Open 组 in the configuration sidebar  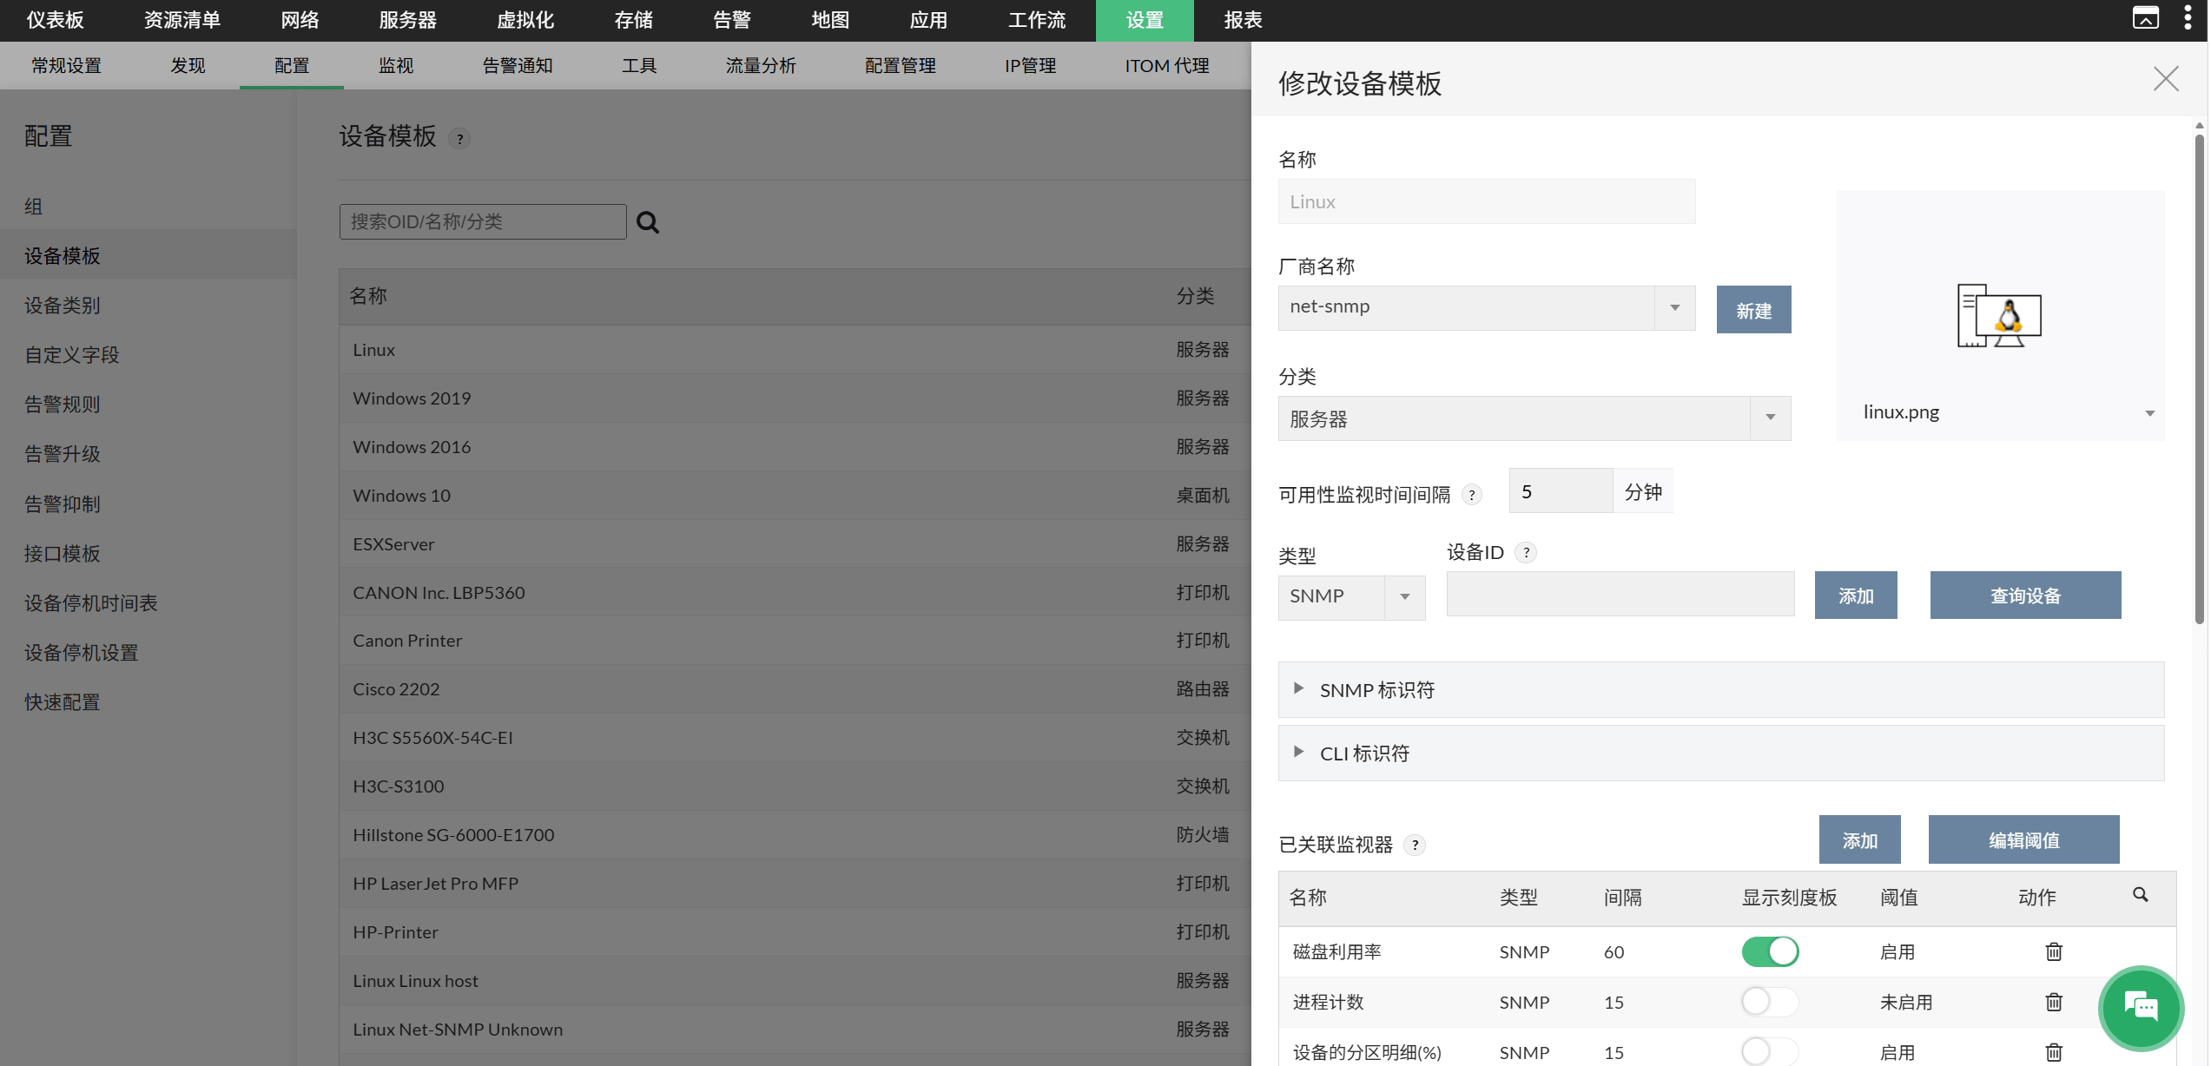(x=33, y=206)
